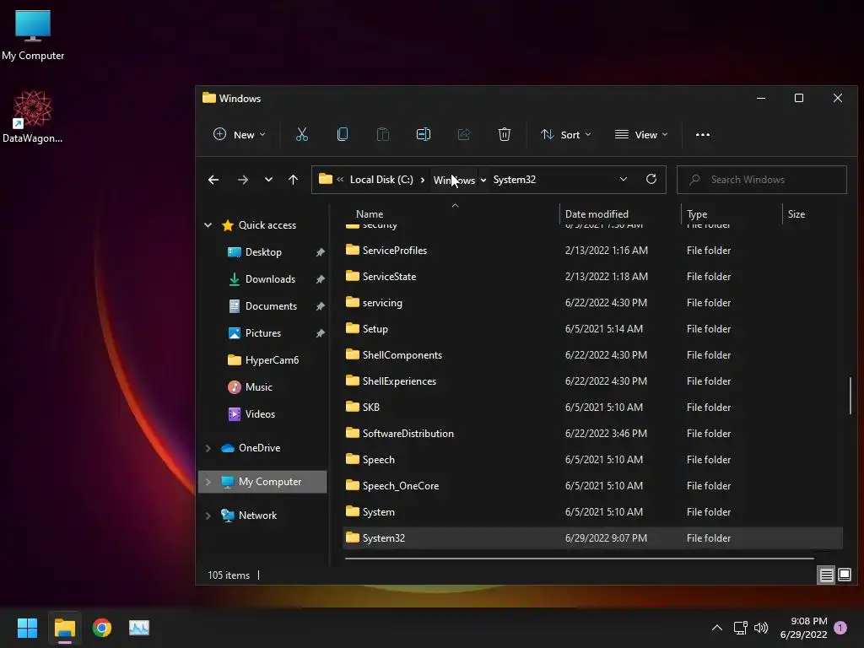Open the Sort dropdown menu
The width and height of the screenshot is (864, 648).
pyautogui.click(x=566, y=134)
